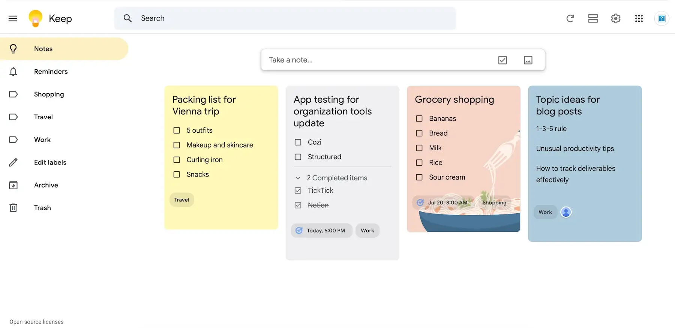
Task: Open the App testing for organization tools title
Action: (333, 111)
